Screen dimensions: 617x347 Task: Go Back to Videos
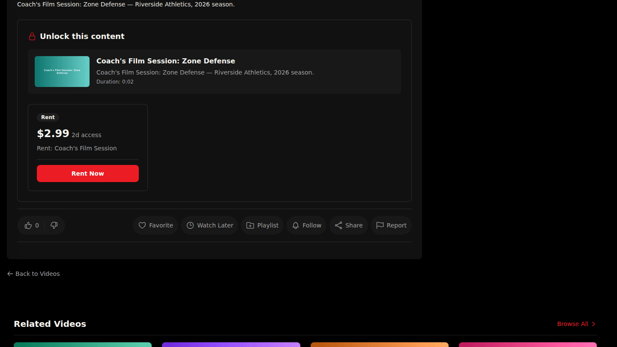click(33, 274)
